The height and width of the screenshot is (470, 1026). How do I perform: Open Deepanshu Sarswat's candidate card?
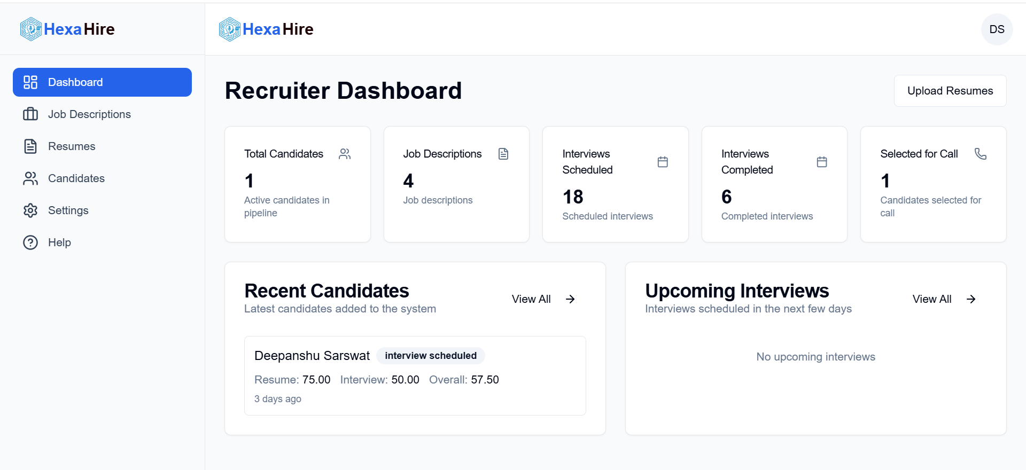pos(415,375)
